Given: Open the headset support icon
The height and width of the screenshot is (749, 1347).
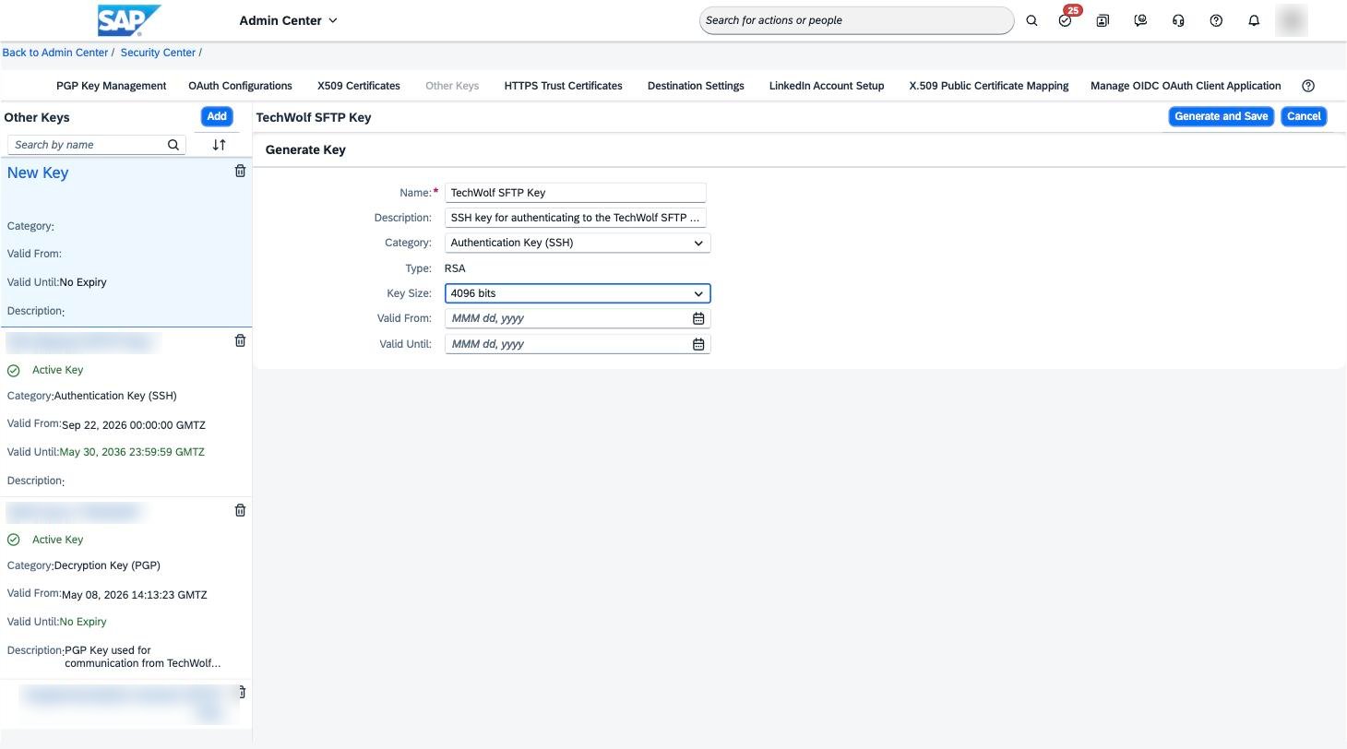Looking at the screenshot, I should point(1178,20).
